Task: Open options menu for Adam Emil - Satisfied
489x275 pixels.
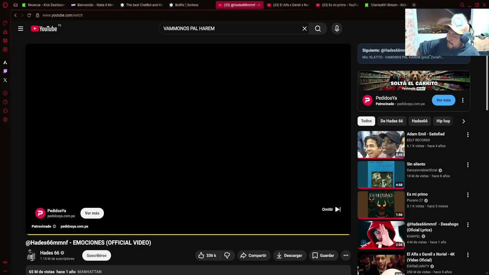Action: pos(468,135)
